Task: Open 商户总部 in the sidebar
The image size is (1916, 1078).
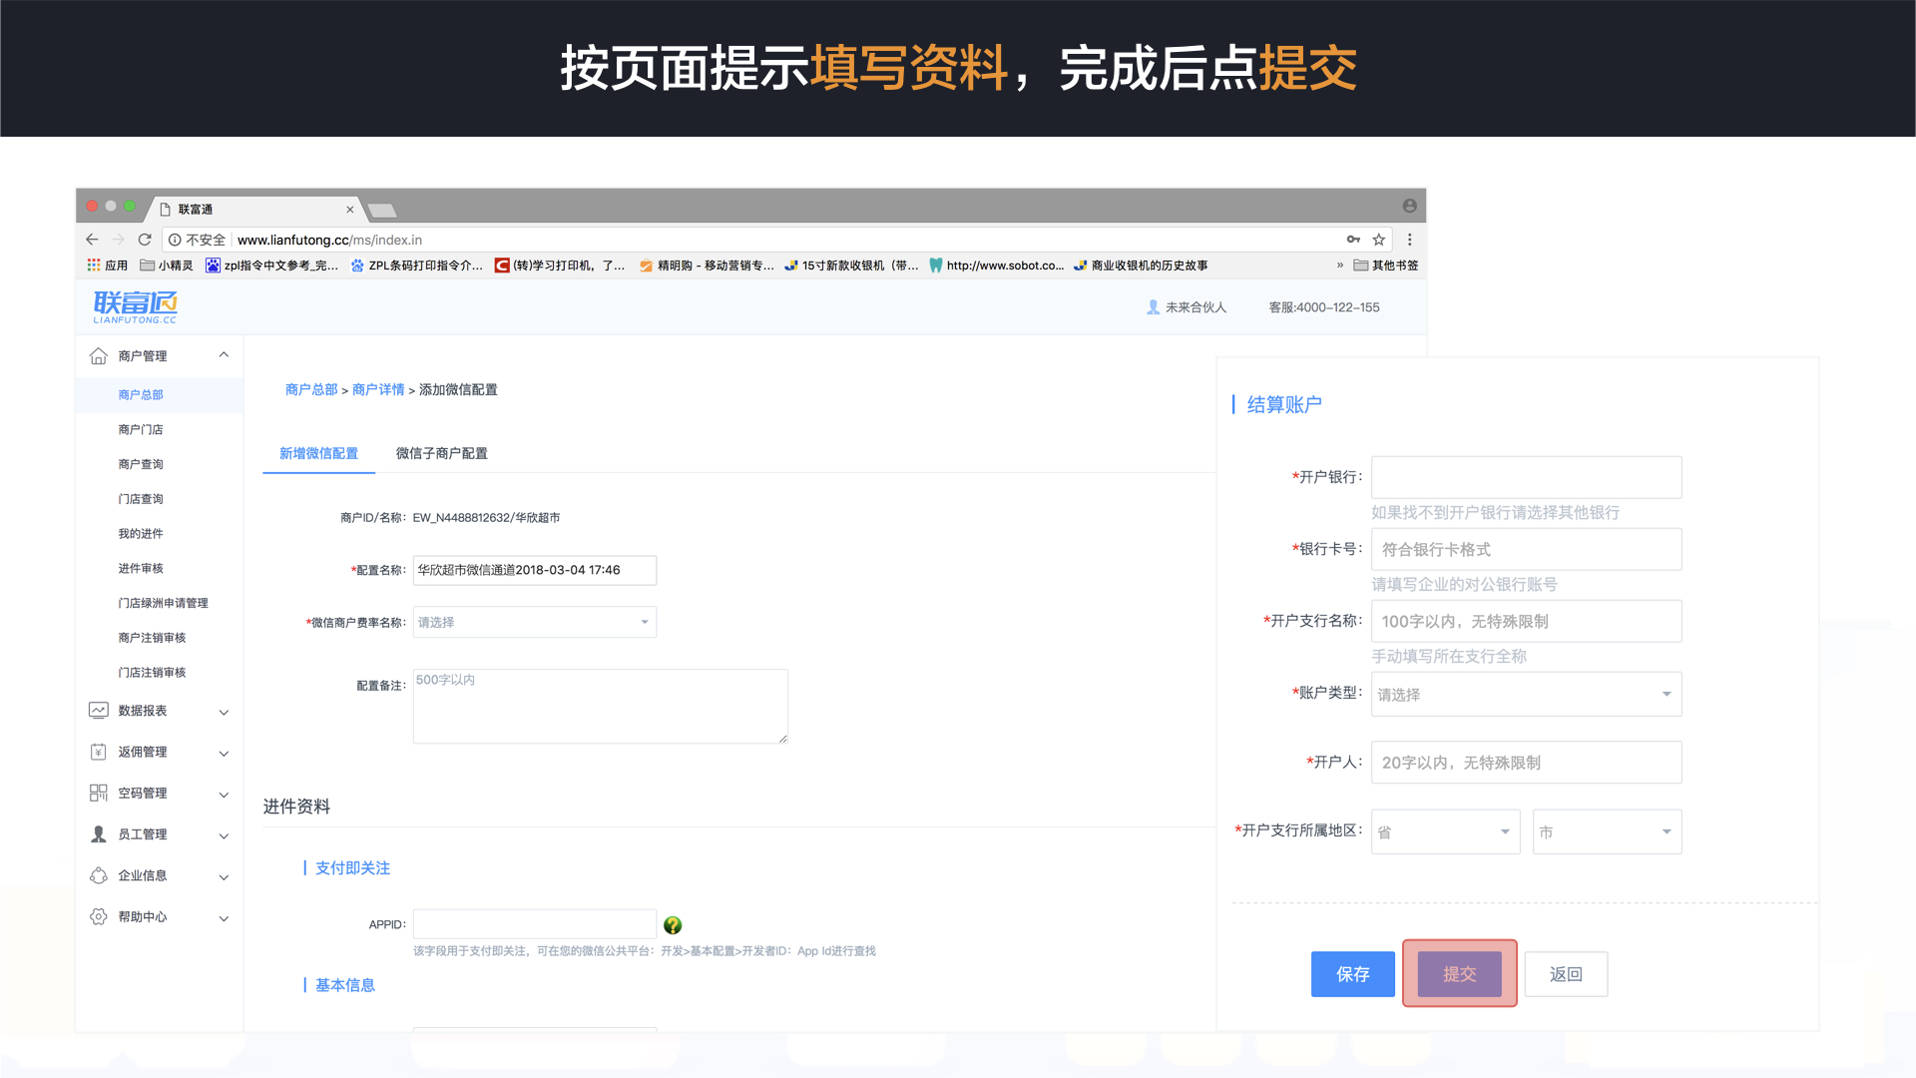Action: (x=141, y=394)
